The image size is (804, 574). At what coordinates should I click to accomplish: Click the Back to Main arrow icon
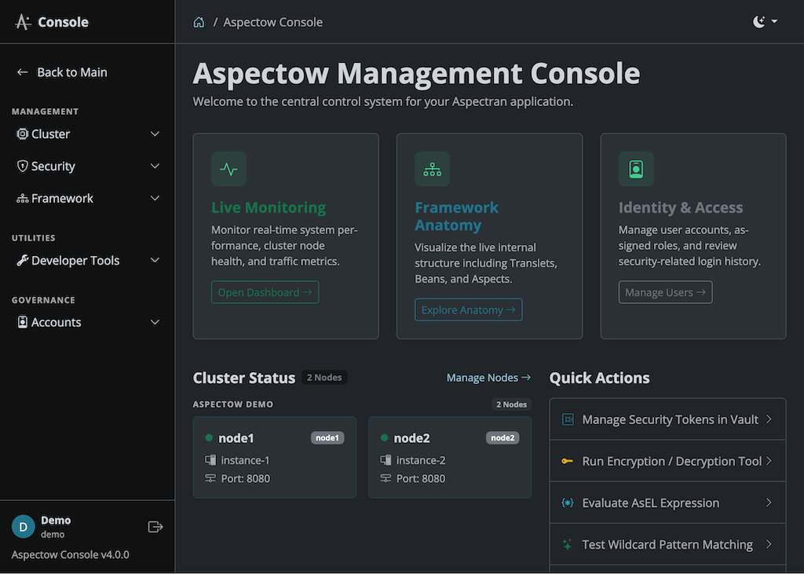point(22,72)
